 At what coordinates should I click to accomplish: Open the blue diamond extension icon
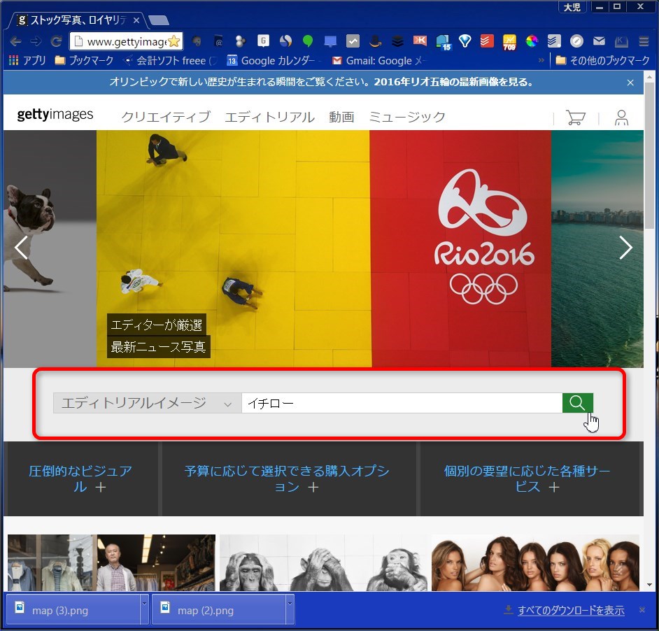coord(465,41)
